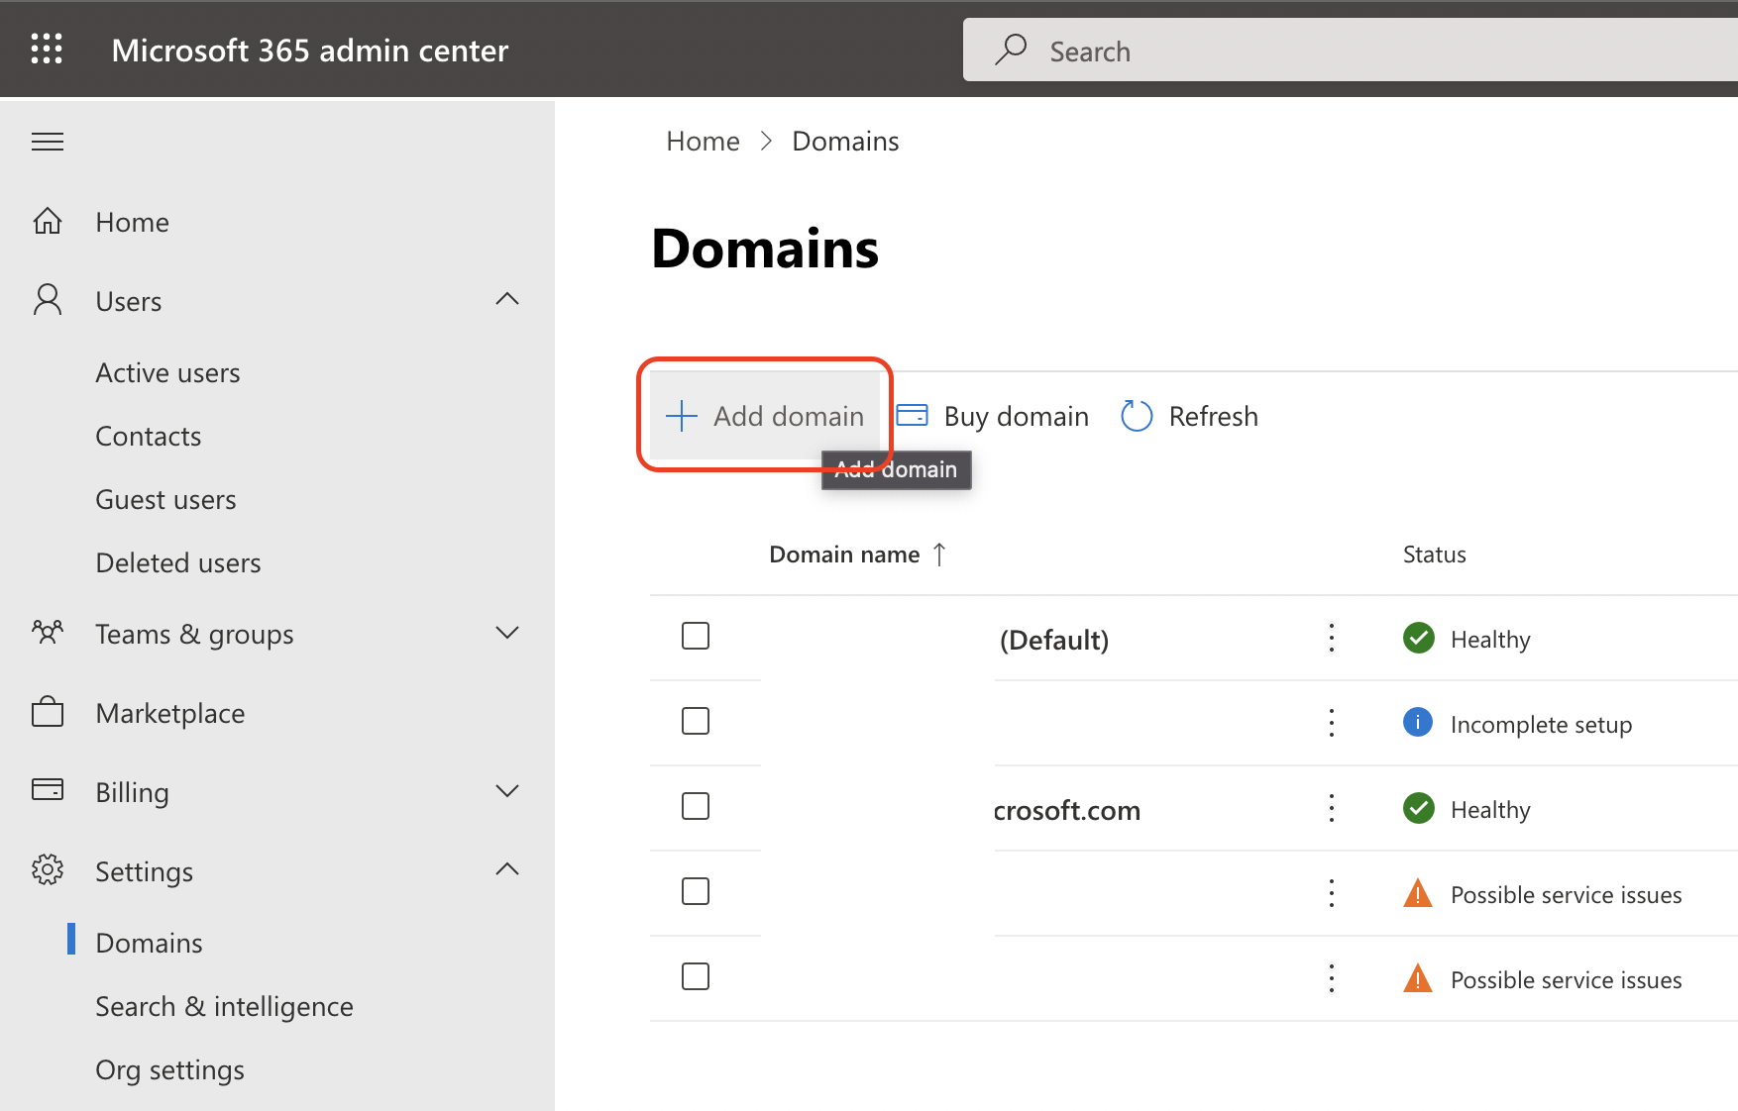The width and height of the screenshot is (1738, 1111).
Task: Open more actions for last Possible service issues row
Action: (1332, 978)
